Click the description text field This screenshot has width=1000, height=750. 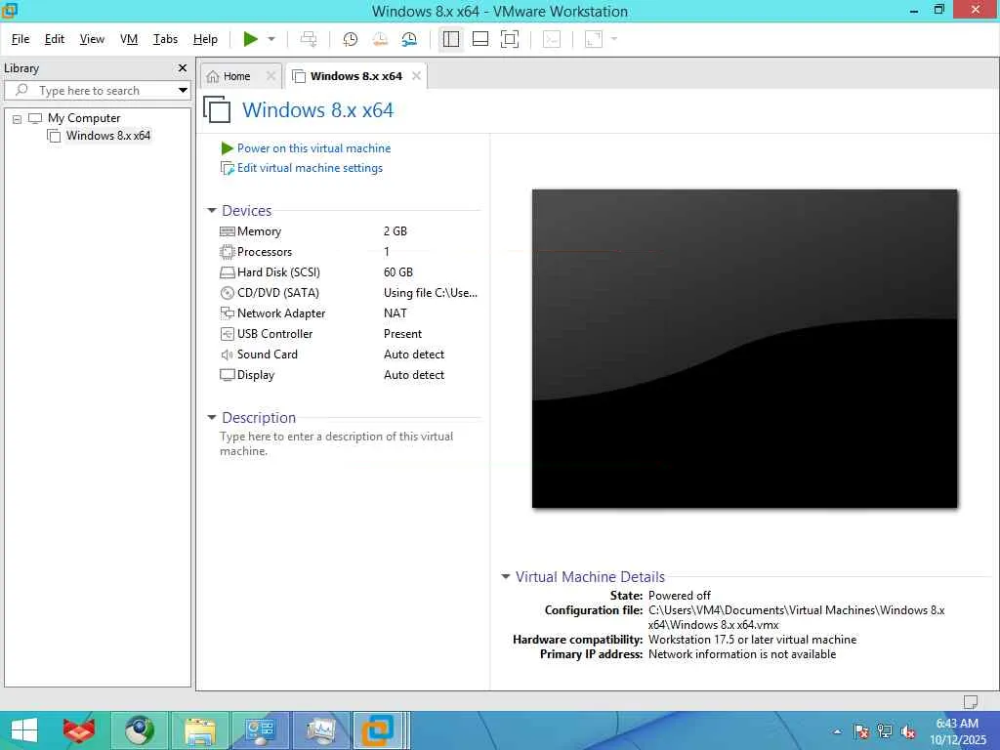click(x=337, y=443)
